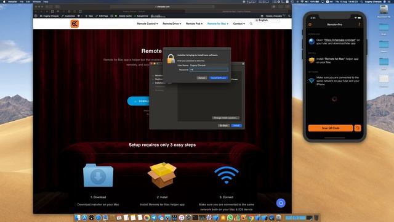Click the User Name field in the auth dialog
Viewport: 394px width, 222px height.
(x=209, y=65)
